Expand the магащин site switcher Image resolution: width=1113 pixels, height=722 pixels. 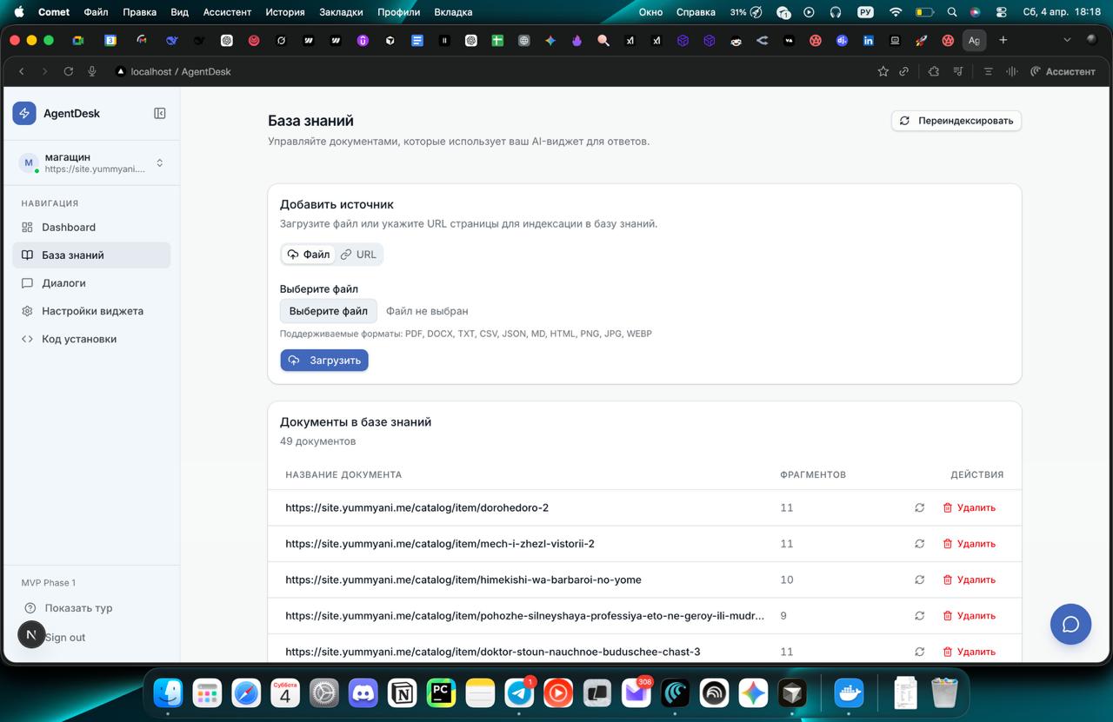pos(91,162)
